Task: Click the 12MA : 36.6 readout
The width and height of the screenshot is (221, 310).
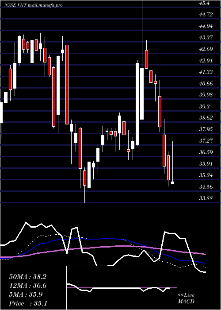Action: [x=28, y=286]
